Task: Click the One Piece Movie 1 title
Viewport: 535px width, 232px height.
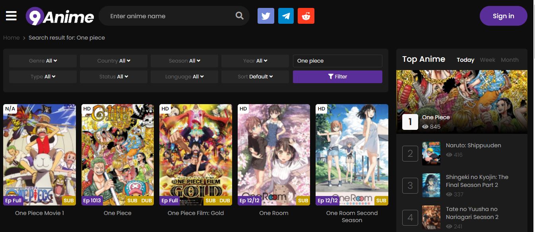Action: (x=39, y=213)
